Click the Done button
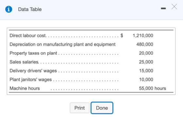This screenshot has height=117, width=183. 102,108
